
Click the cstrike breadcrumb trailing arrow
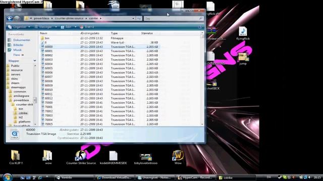pyautogui.click(x=100, y=19)
